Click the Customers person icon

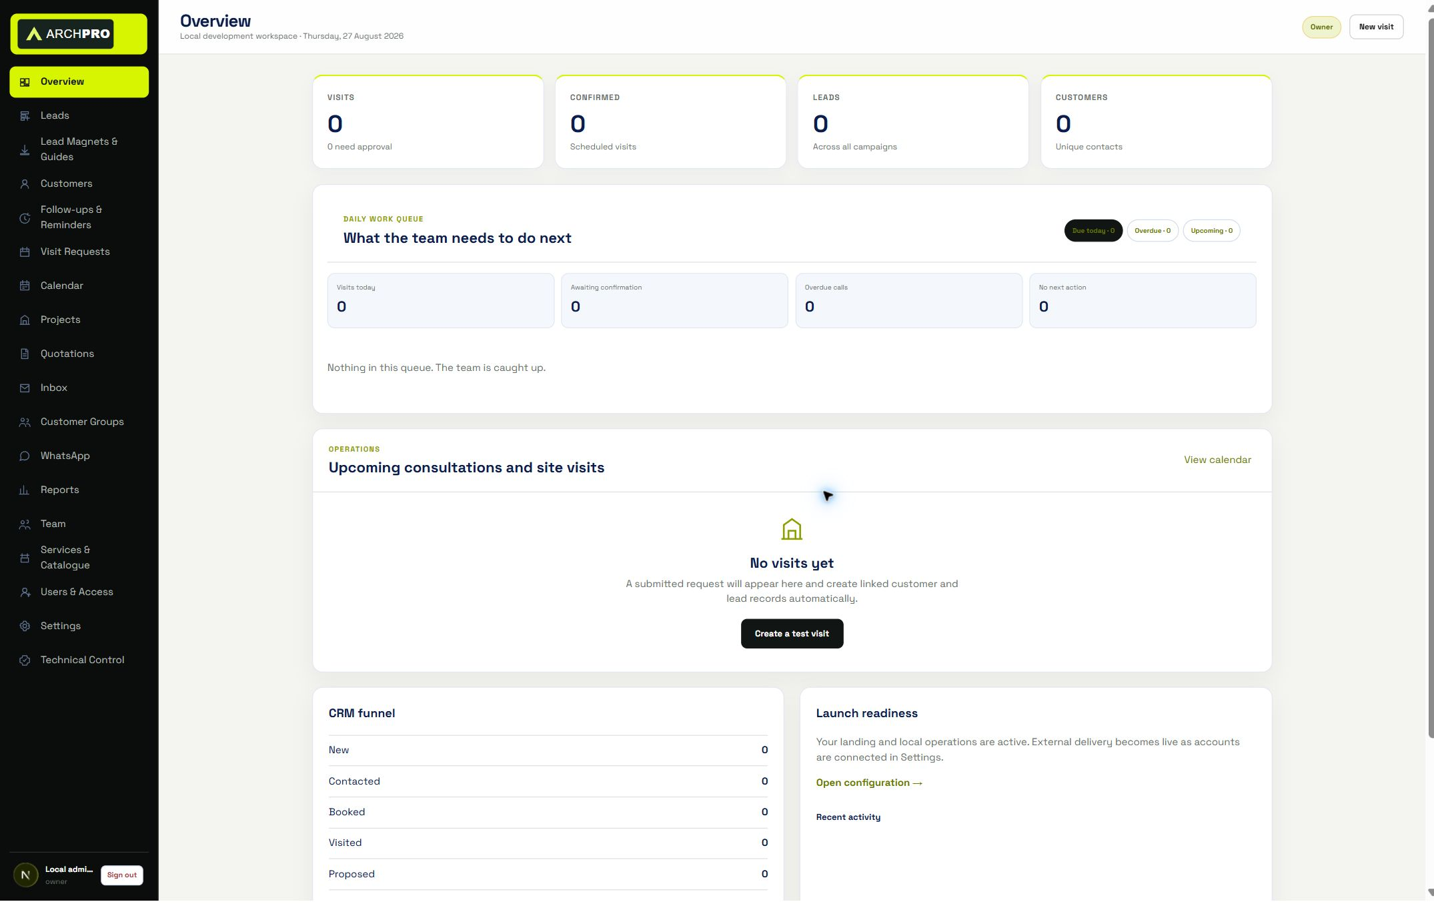tap(25, 184)
